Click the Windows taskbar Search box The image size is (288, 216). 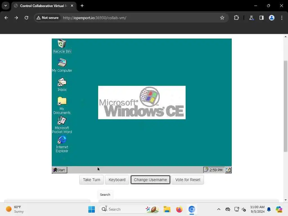tap(129, 209)
